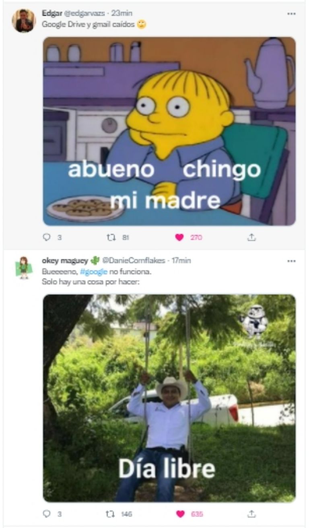Unlike the tweet with 635 likes

tap(179, 514)
